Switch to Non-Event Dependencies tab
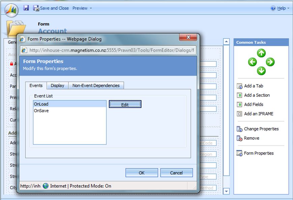This screenshot has width=293, height=200. 96,86
